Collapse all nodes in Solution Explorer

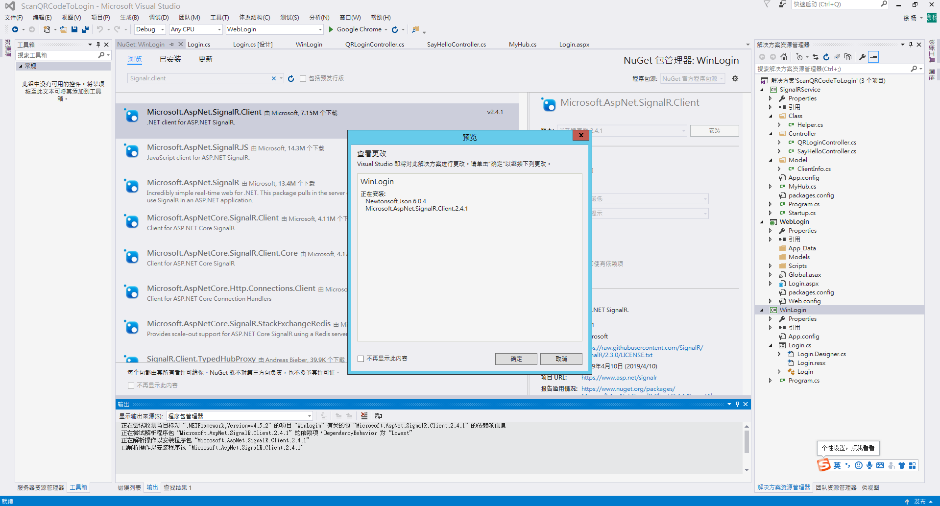pos(837,57)
